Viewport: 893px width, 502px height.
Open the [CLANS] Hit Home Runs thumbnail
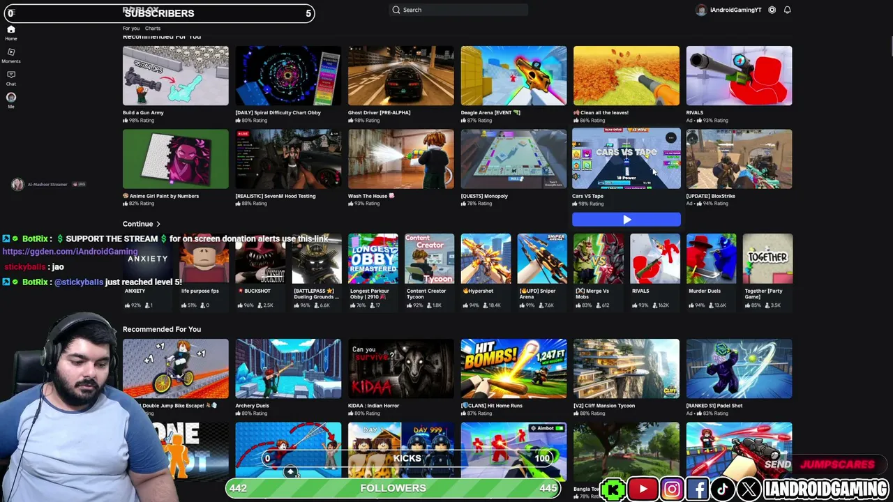click(513, 369)
